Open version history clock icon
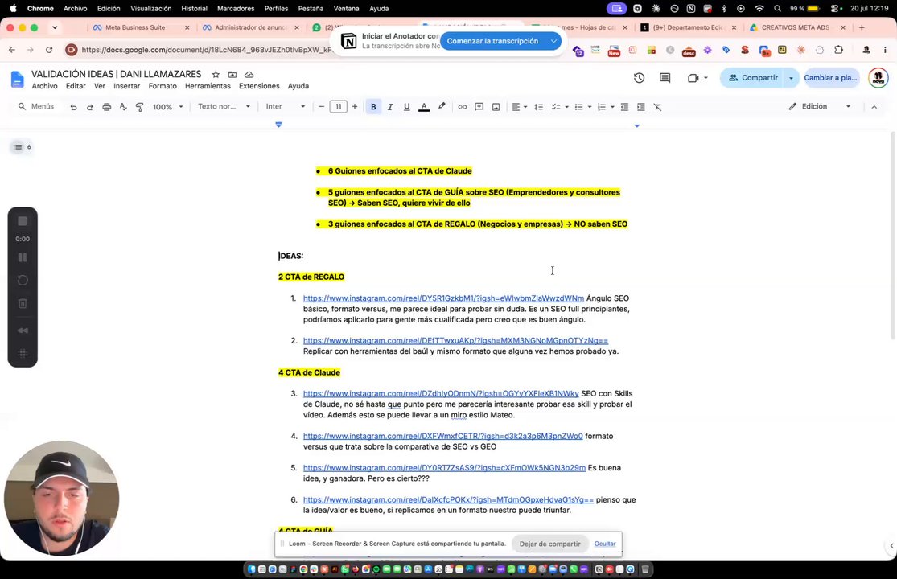Image resolution: width=897 pixels, height=579 pixels. 639,78
